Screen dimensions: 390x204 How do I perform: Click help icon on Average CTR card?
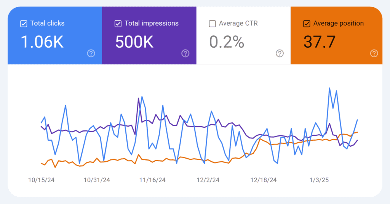coord(280,53)
